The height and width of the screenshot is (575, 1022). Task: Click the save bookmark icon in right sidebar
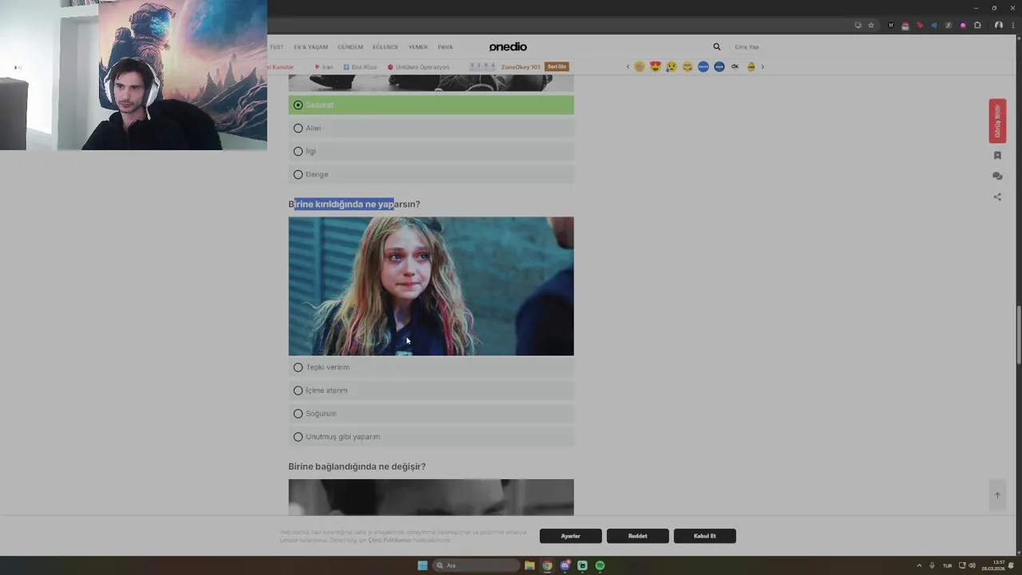click(997, 156)
